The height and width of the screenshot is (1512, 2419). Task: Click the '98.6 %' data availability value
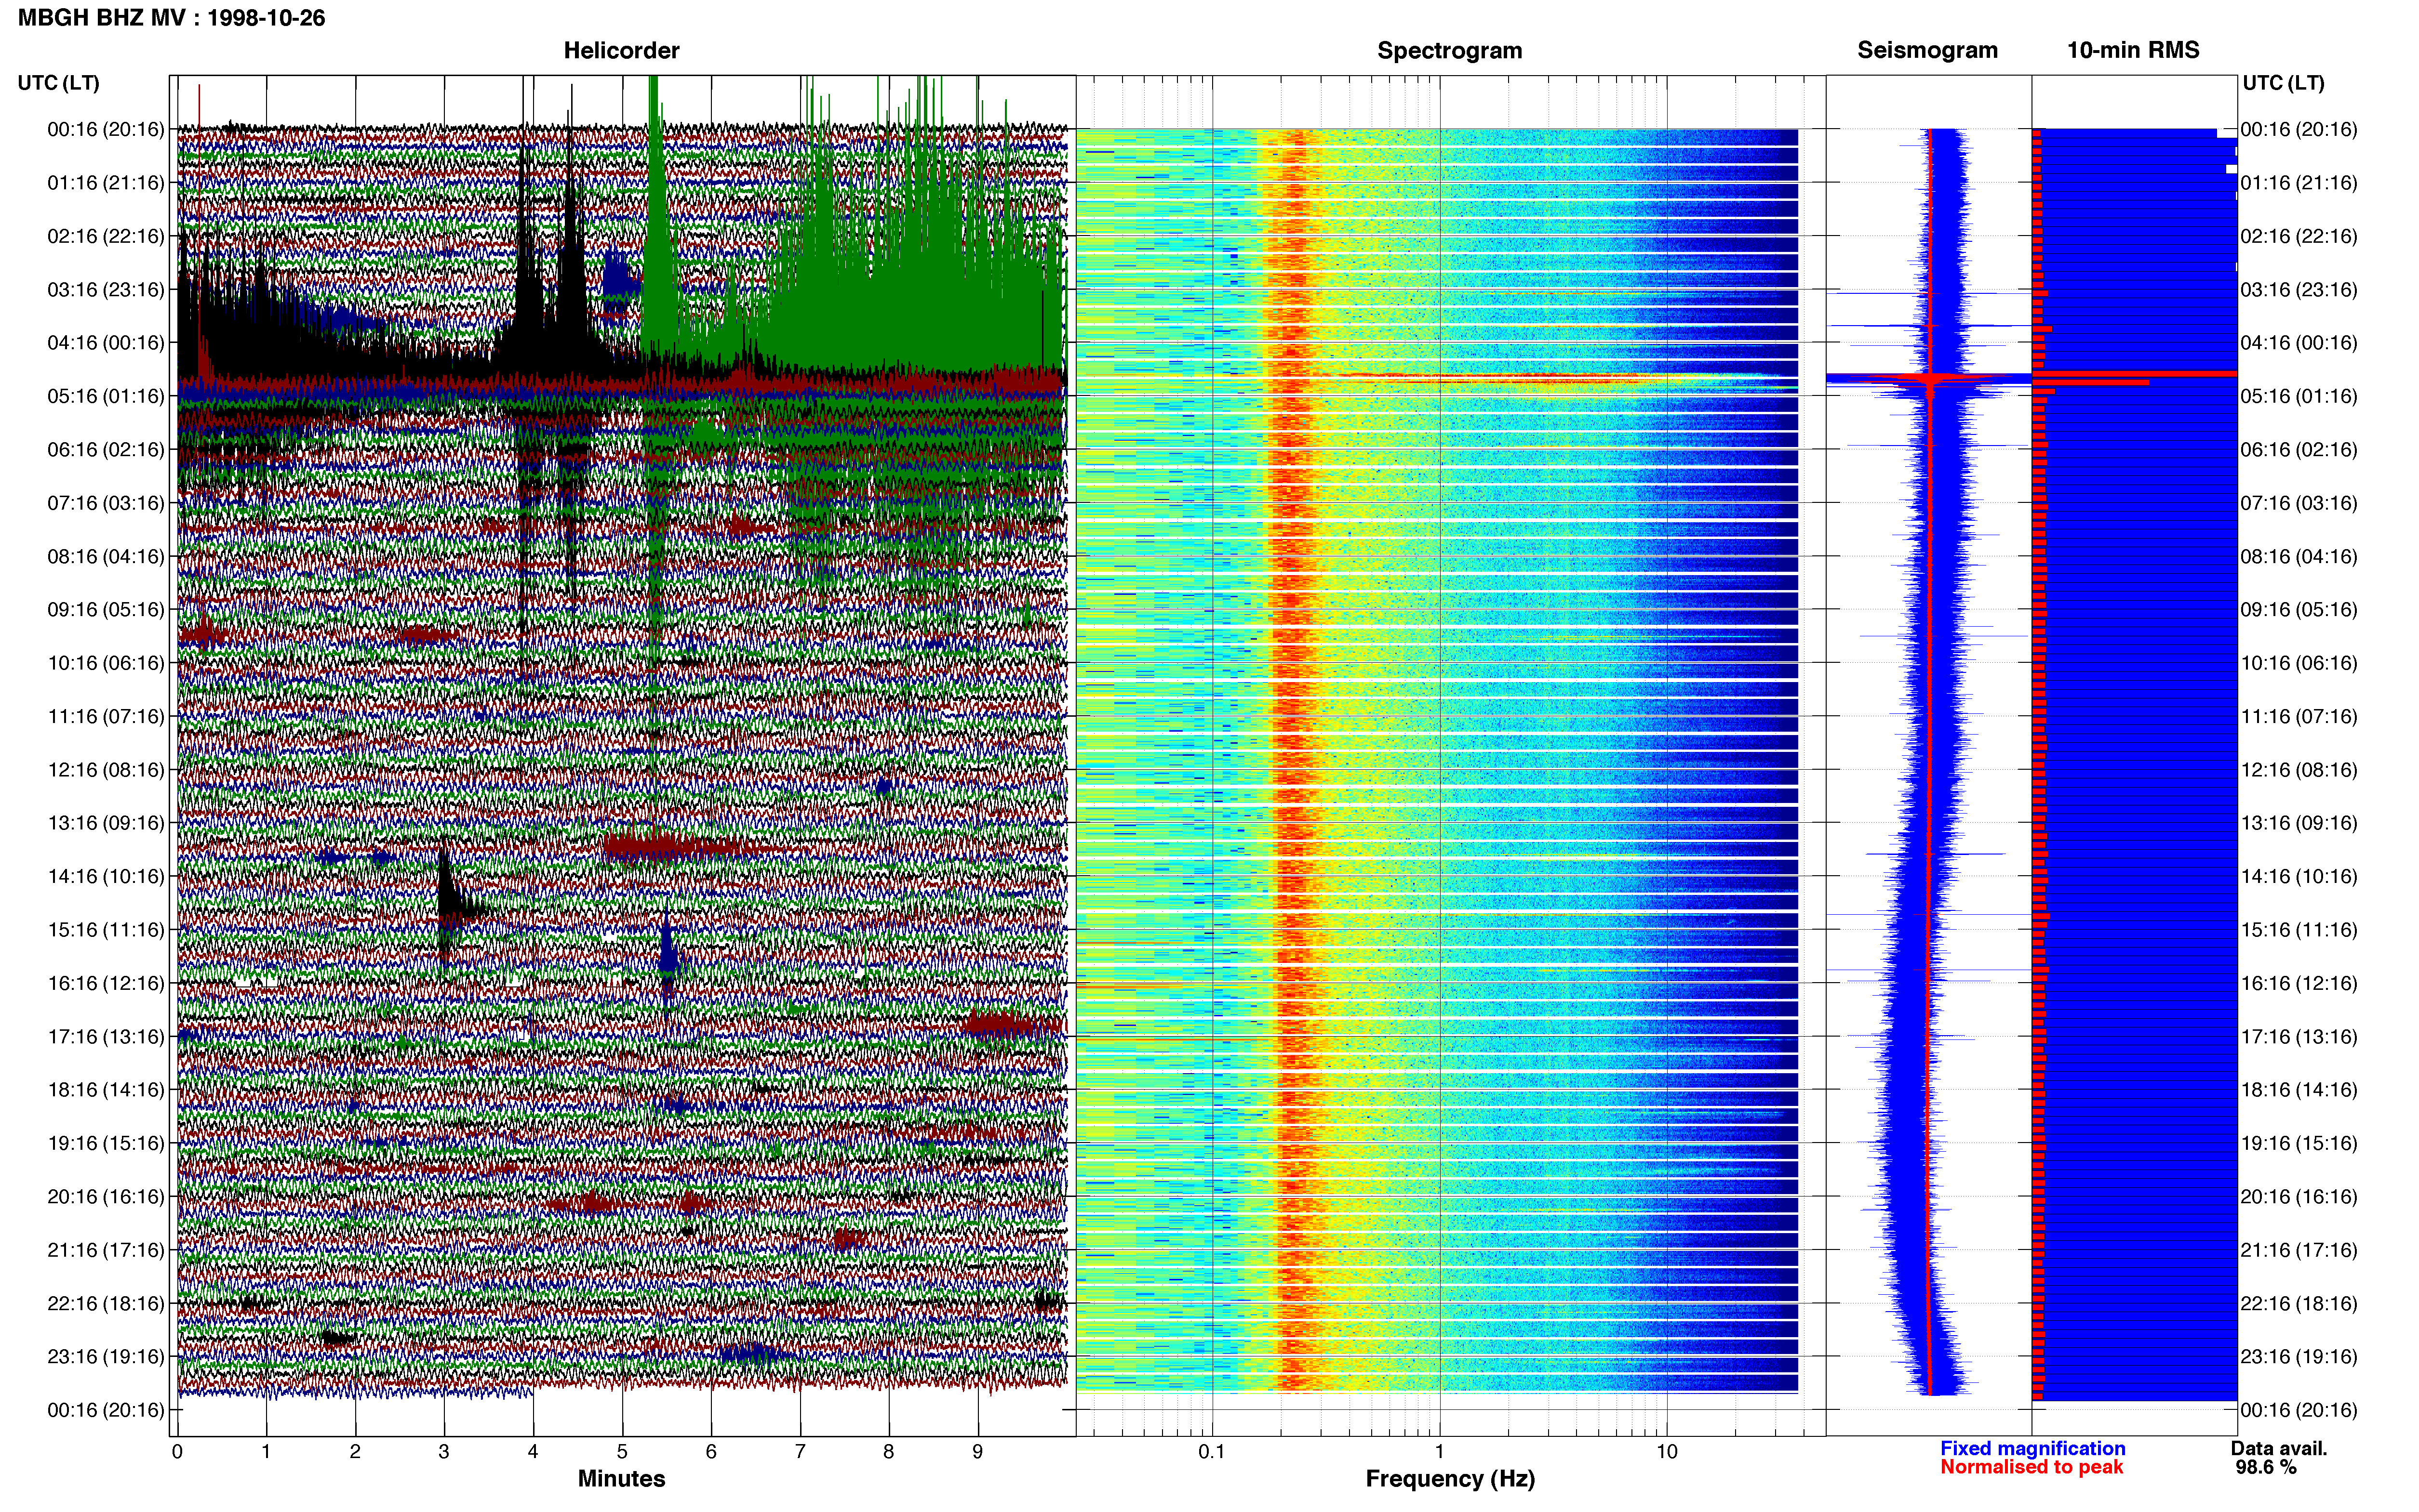(x=2266, y=1467)
